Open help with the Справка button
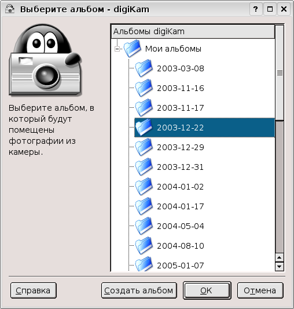294x309 pixels. (34, 290)
